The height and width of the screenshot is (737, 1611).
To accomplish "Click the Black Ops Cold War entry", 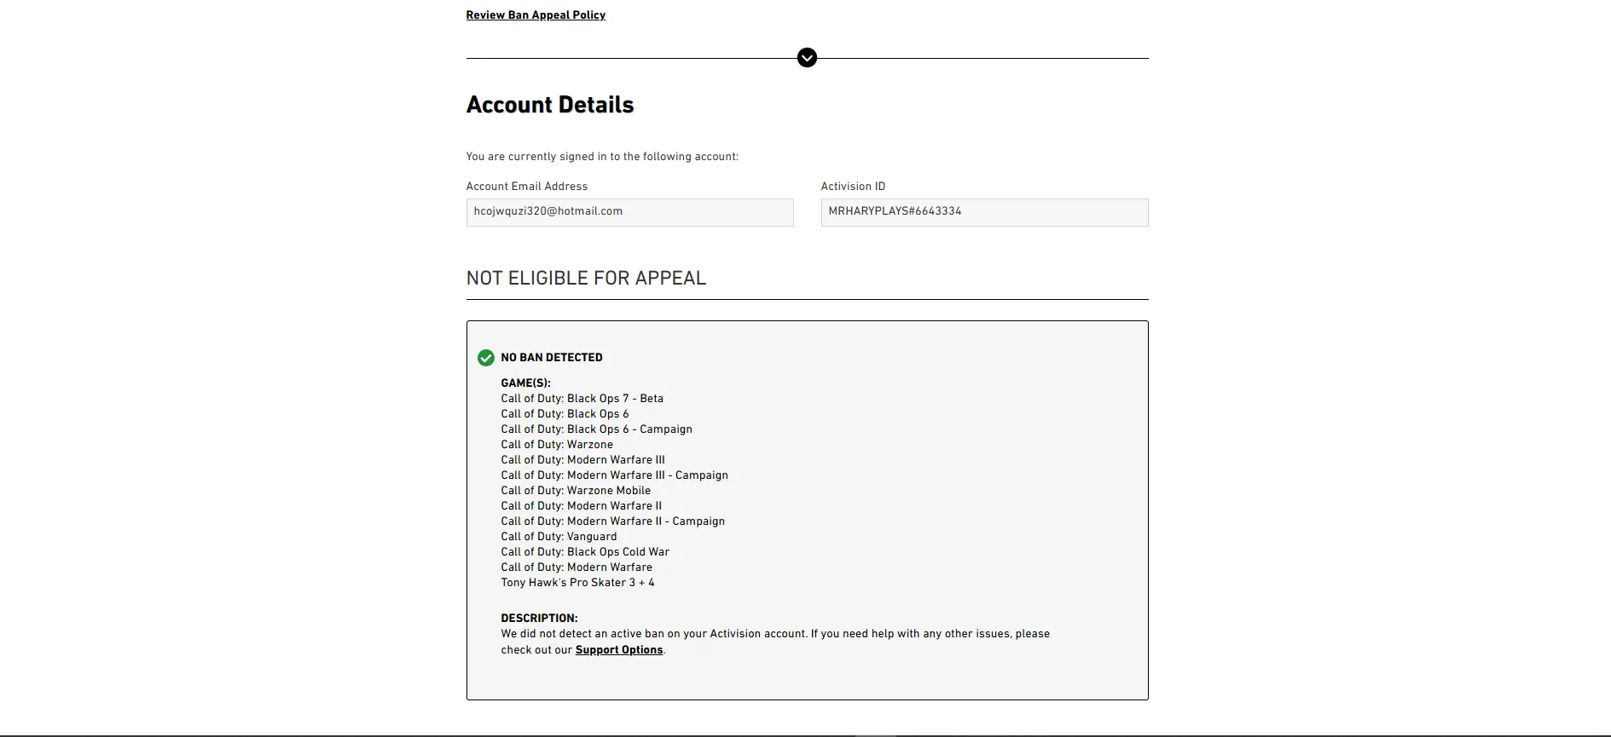I will [x=585, y=552].
